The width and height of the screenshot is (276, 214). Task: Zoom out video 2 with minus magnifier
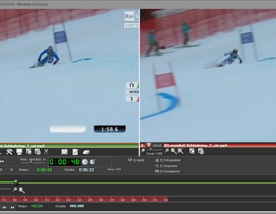pyautogui.click(x=143, y=150)
